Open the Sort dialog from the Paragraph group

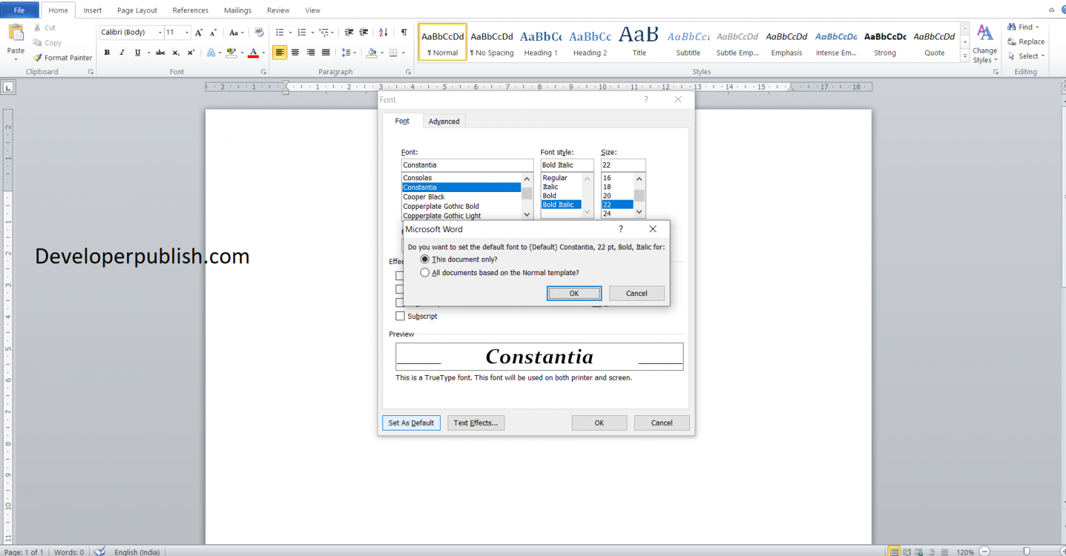pyautogui.click(x=382, y=32)
